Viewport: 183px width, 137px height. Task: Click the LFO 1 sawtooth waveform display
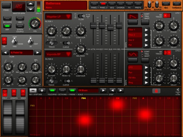tap(132, 16)
